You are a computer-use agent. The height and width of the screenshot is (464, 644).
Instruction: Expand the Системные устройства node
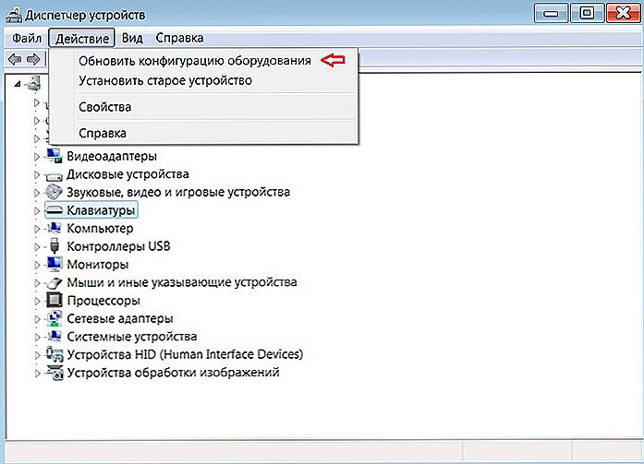point(37,337)
